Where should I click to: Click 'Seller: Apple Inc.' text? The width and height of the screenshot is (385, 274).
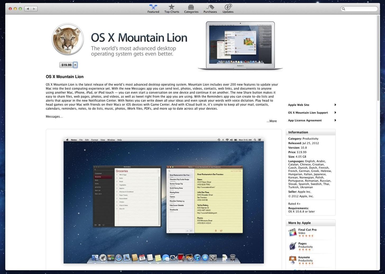click(300, 192)
